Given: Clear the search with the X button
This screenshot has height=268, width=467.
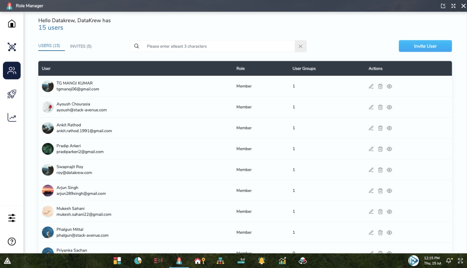Looking at the screenshot, I should pyautogui.click(x=300, y=46).
